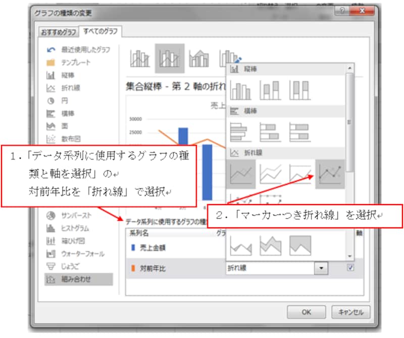Screen dimensions: 404x338
Task: Click the OK button
Action: (x=306, y=312)
